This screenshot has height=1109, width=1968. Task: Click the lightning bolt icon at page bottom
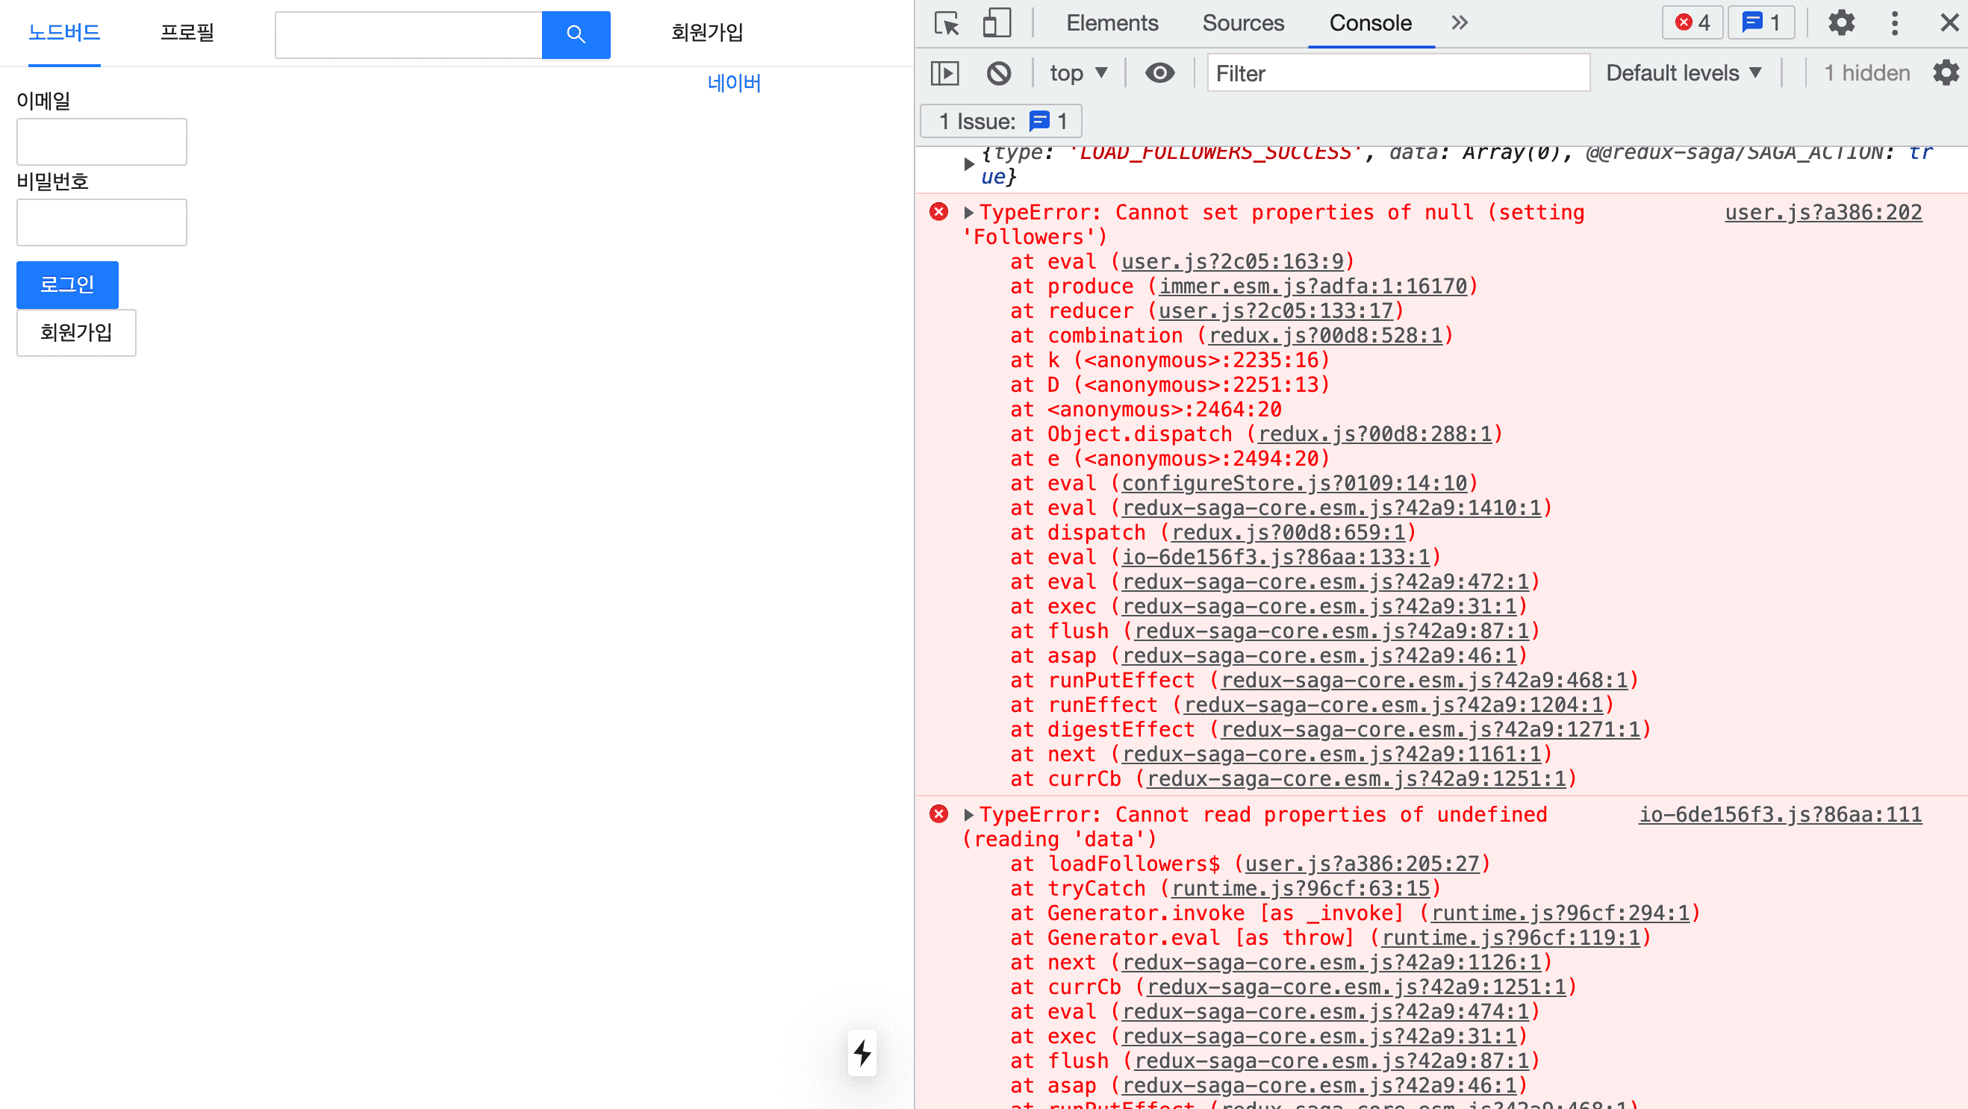(x=862, y=1052)
